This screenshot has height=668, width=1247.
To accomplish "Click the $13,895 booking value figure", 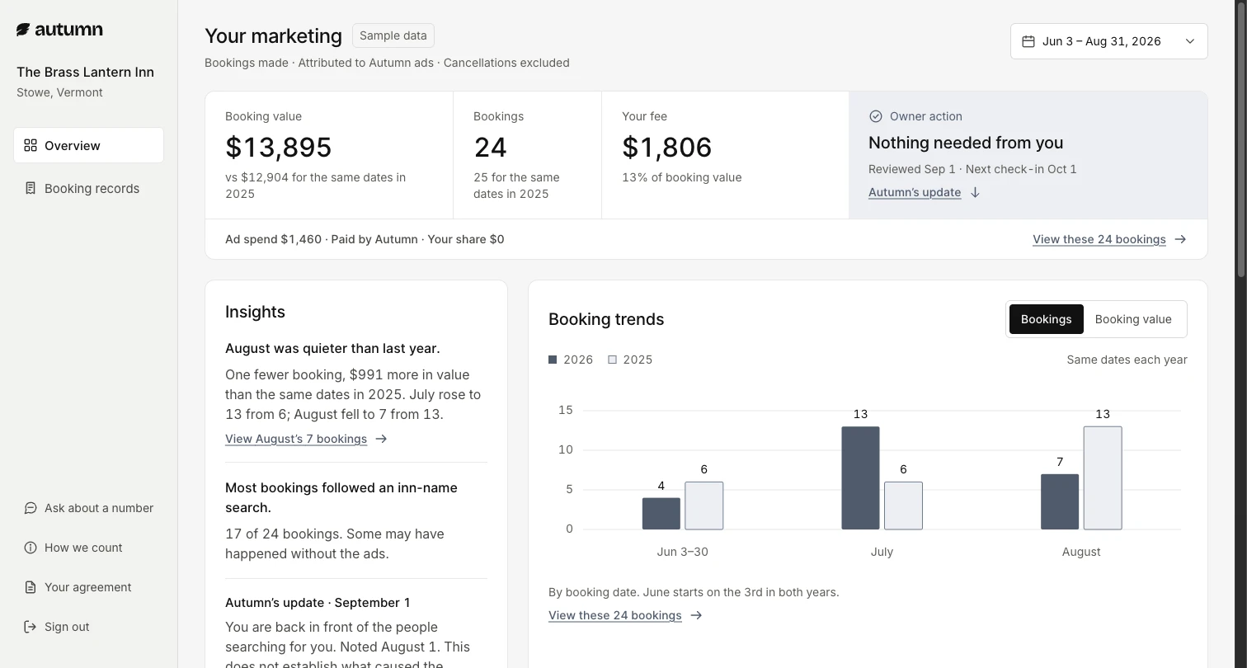I will tap(279, 147).
